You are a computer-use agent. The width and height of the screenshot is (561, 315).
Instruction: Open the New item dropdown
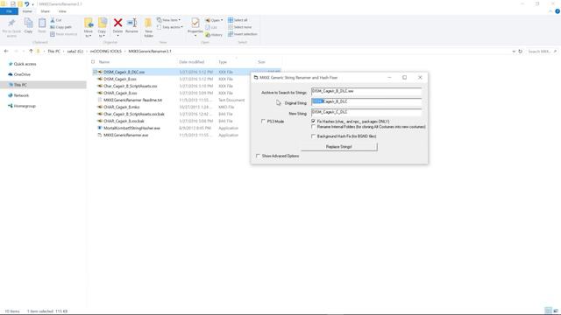pyautogui.click(x=168, y=20)
